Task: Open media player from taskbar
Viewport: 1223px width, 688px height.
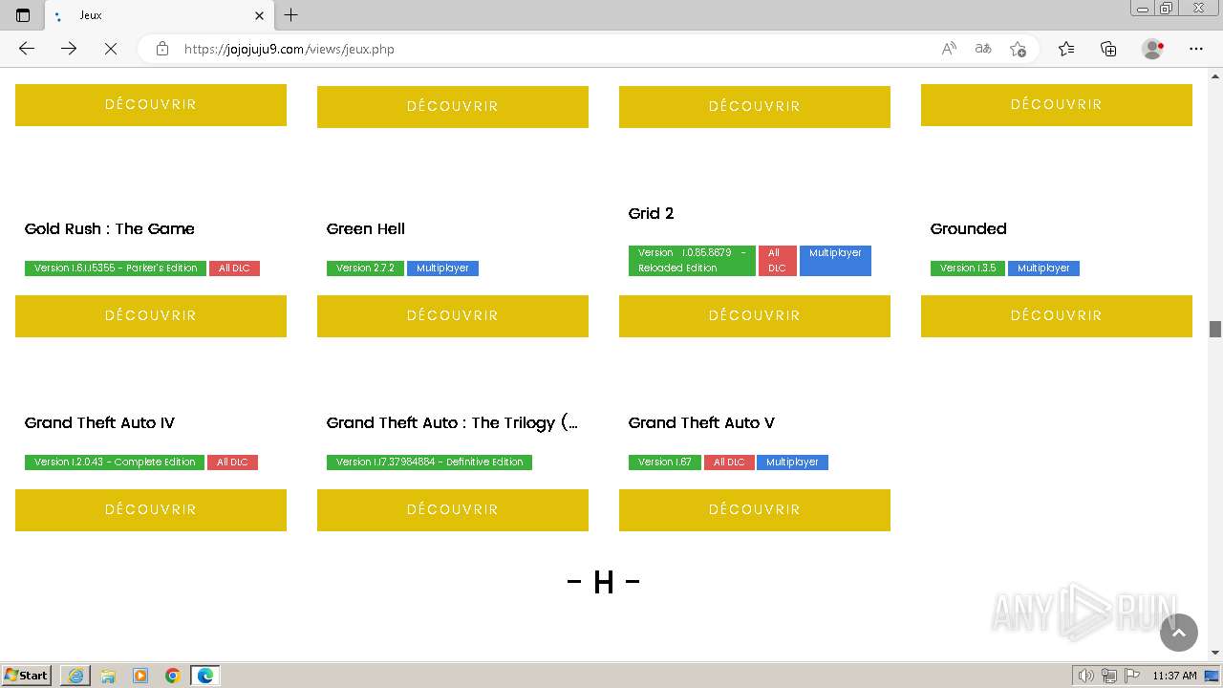Action: point(140,676)
